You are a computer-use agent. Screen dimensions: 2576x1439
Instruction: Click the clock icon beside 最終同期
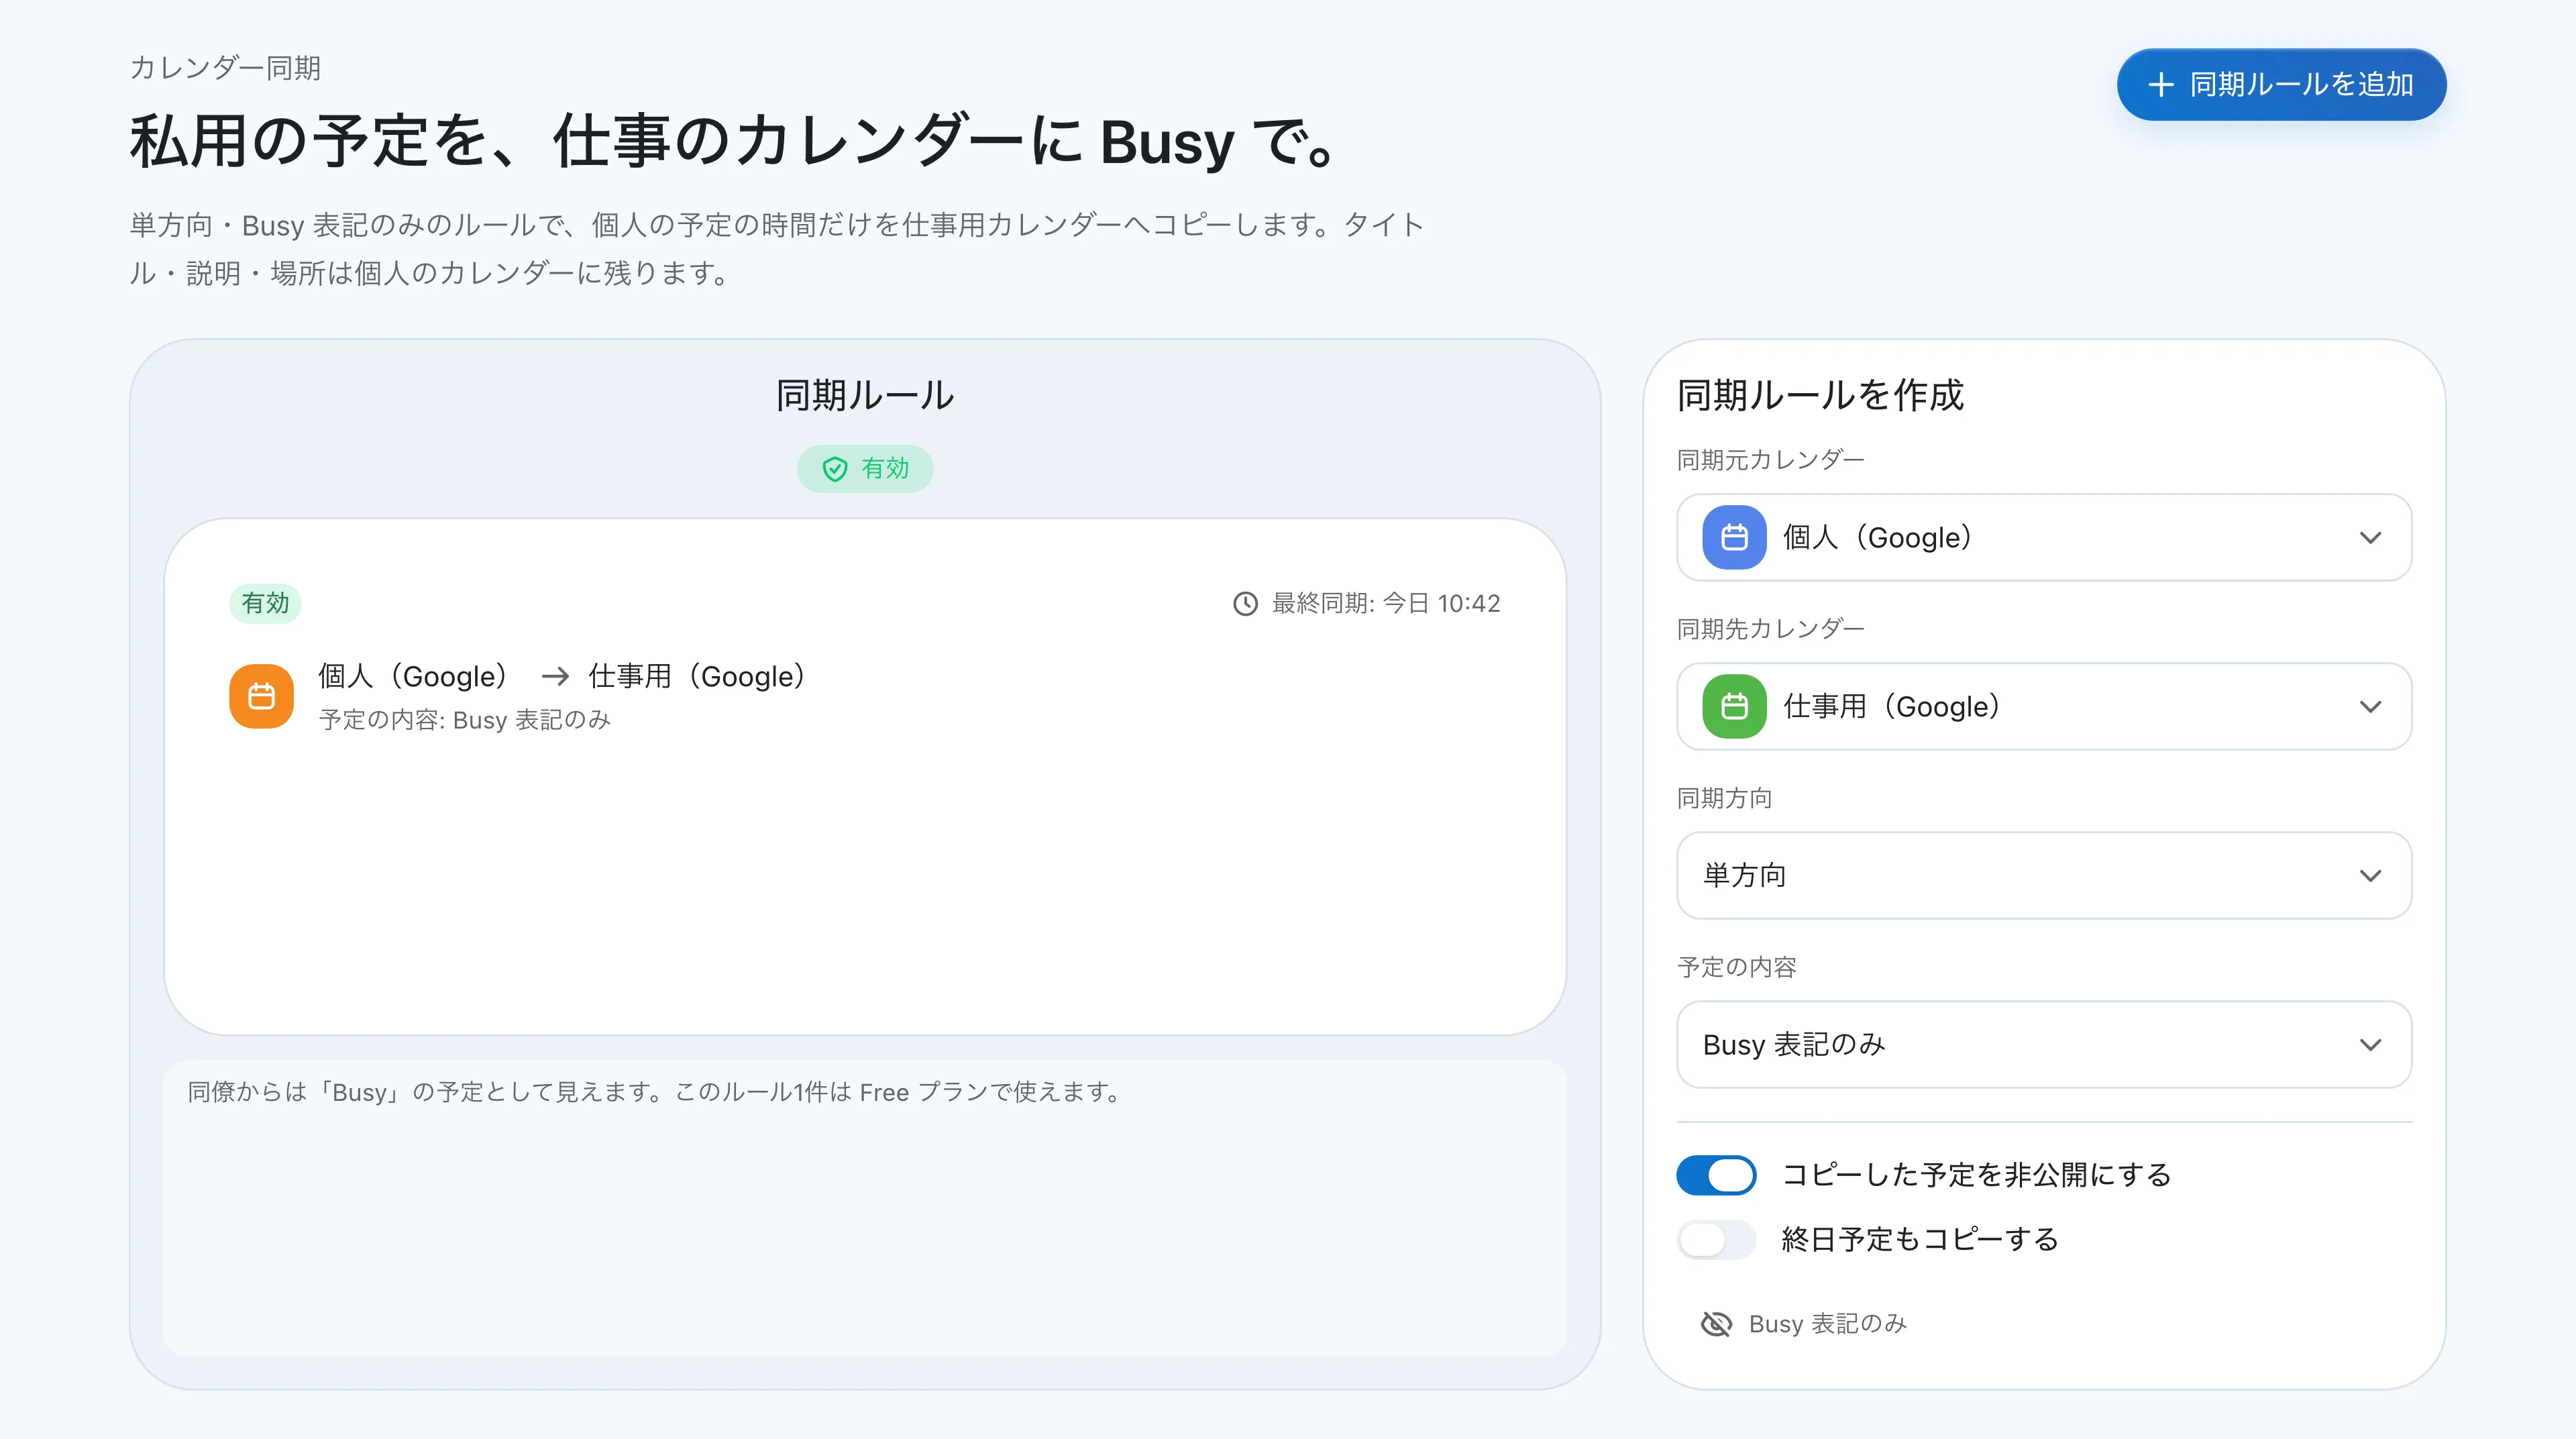coord(1245,604)
